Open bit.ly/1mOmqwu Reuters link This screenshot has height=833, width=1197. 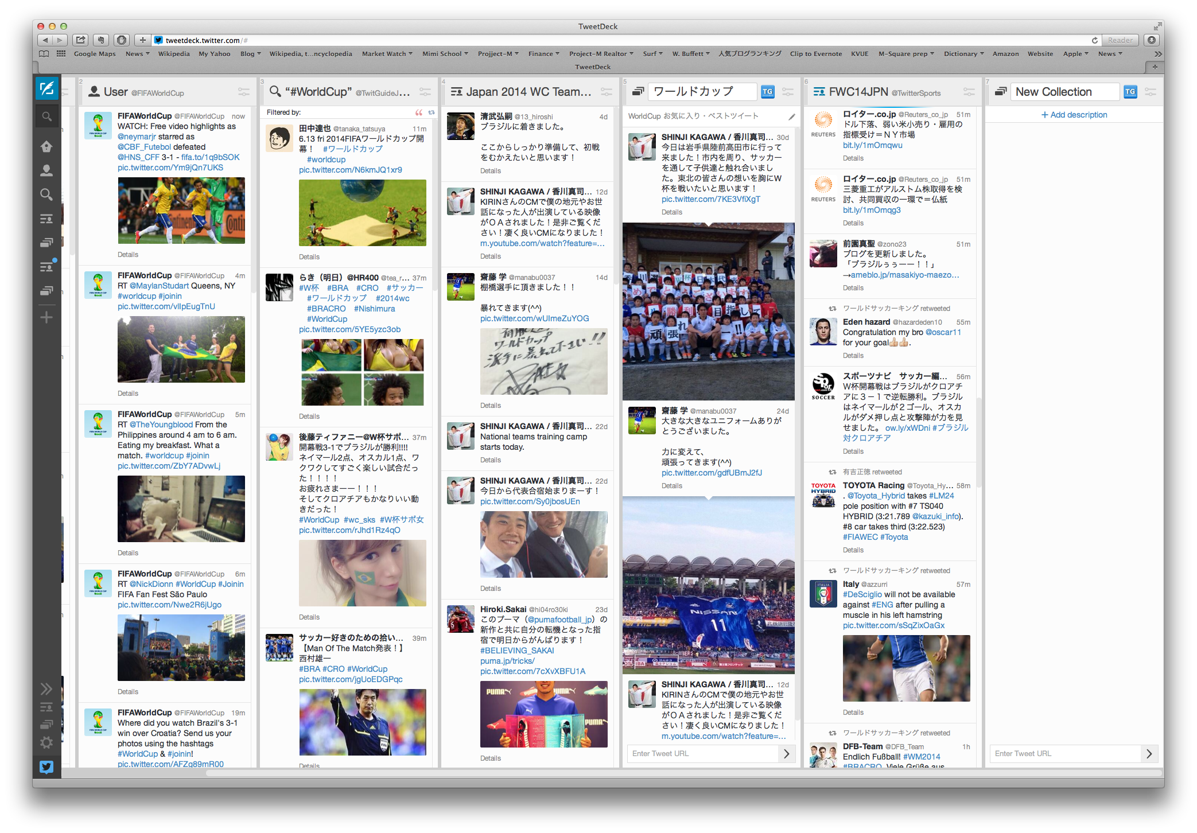coord(872,145)
